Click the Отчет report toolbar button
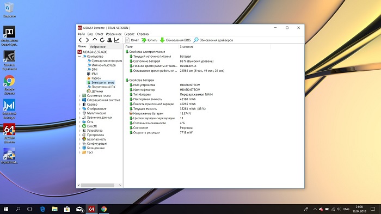 point(132,40)
